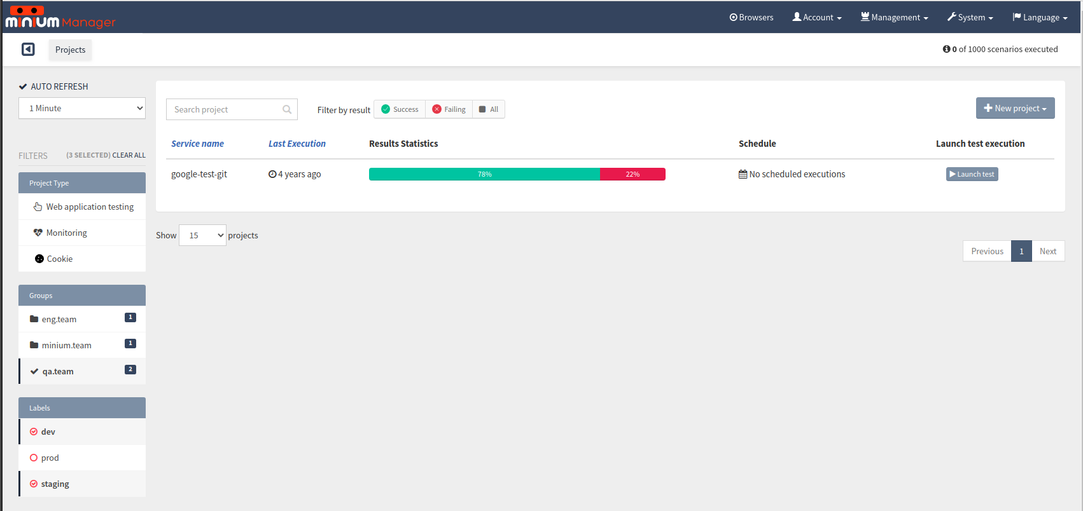Click the minium.team folder icon
The width and height of the screenshot is (1083, 511).
(x=34, y=345)
